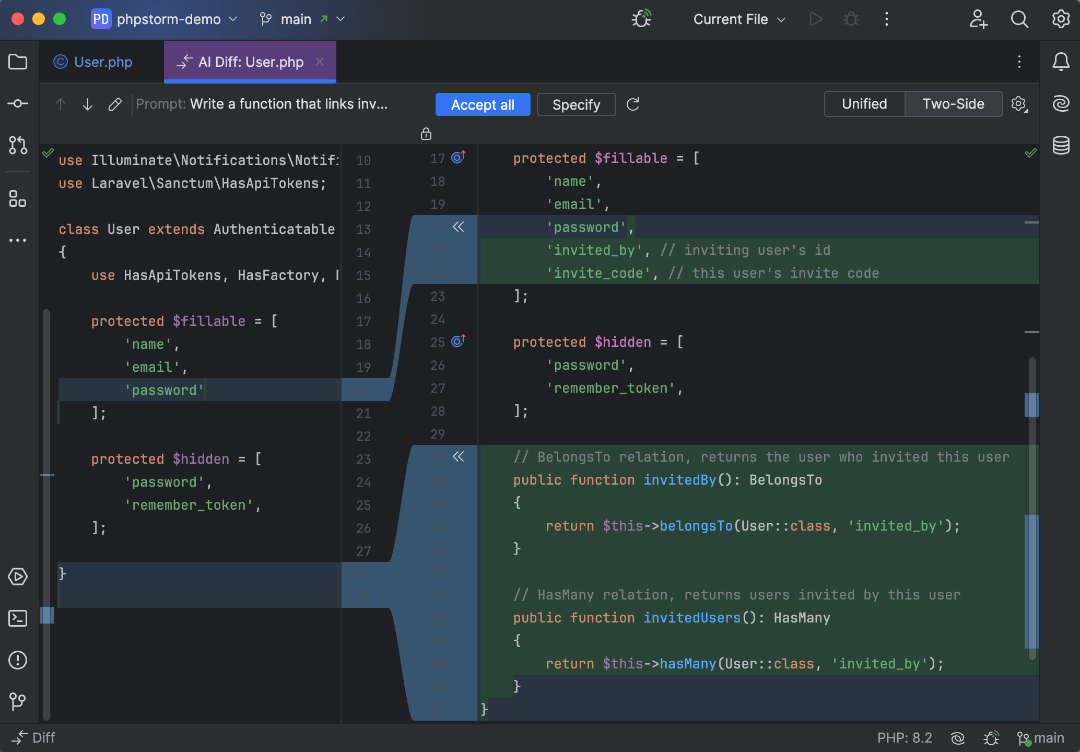Jump to the next difference arrow
Image resolution: width=1080 pixels, height=752 pixels.
pyautogui.click(x=88, y=104)
